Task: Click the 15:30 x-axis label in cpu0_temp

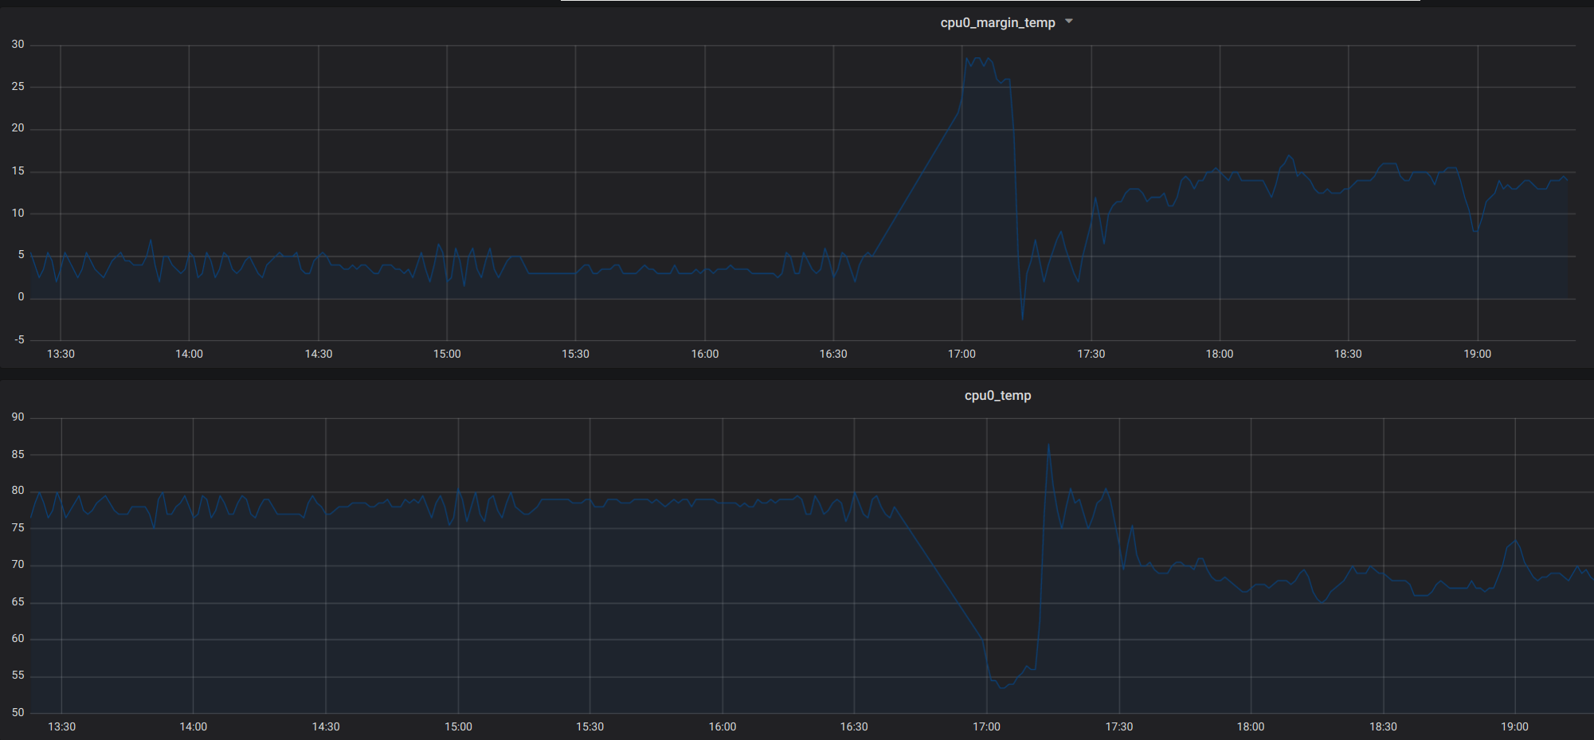Action: click(589, 726)
